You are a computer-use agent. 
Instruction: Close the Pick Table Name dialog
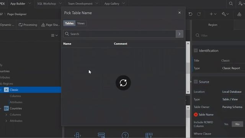[180, 13]
